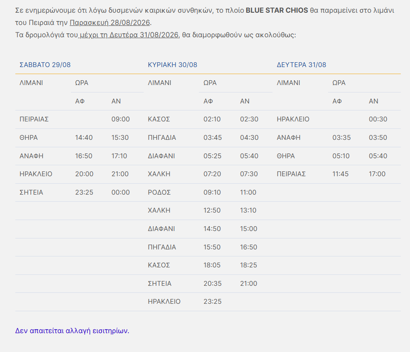Click the 00:30 departure time from ΗΡΑΚΛΕΙΟ
The height and width of the screenshot is (352, 410).
[378, 119]
